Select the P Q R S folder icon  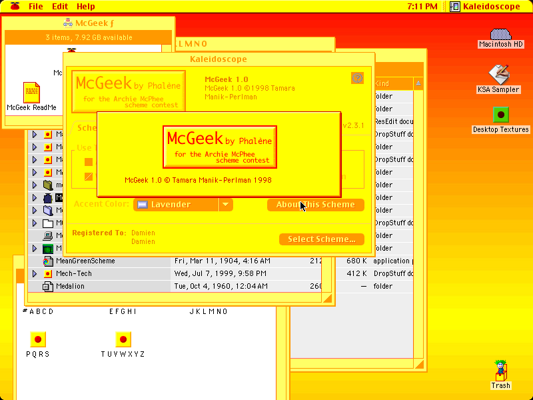pyautogui.click(x=38, y=339)
